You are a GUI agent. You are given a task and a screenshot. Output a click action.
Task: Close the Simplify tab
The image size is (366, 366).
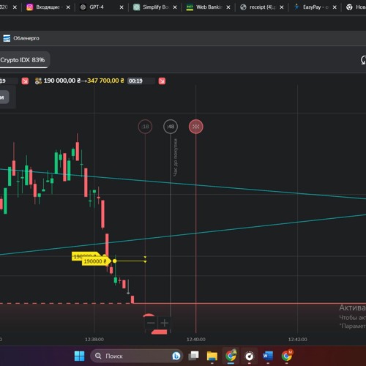(x=175, y=7)
